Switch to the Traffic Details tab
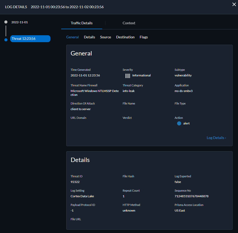 coord(82,23)
